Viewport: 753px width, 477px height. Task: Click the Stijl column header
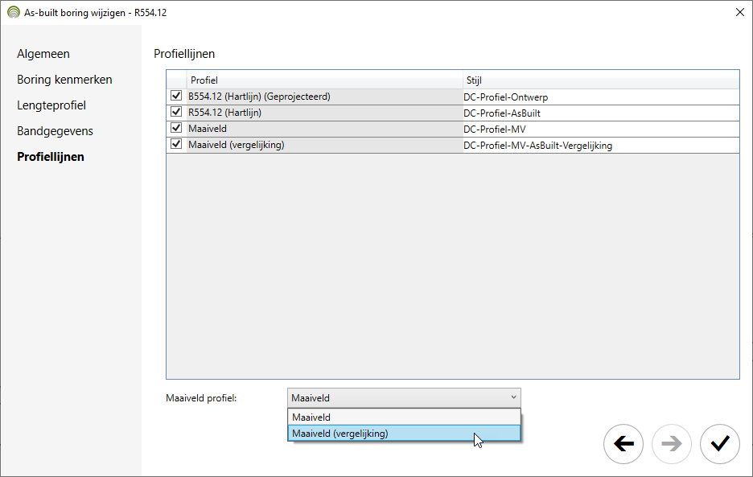(601, 80)
